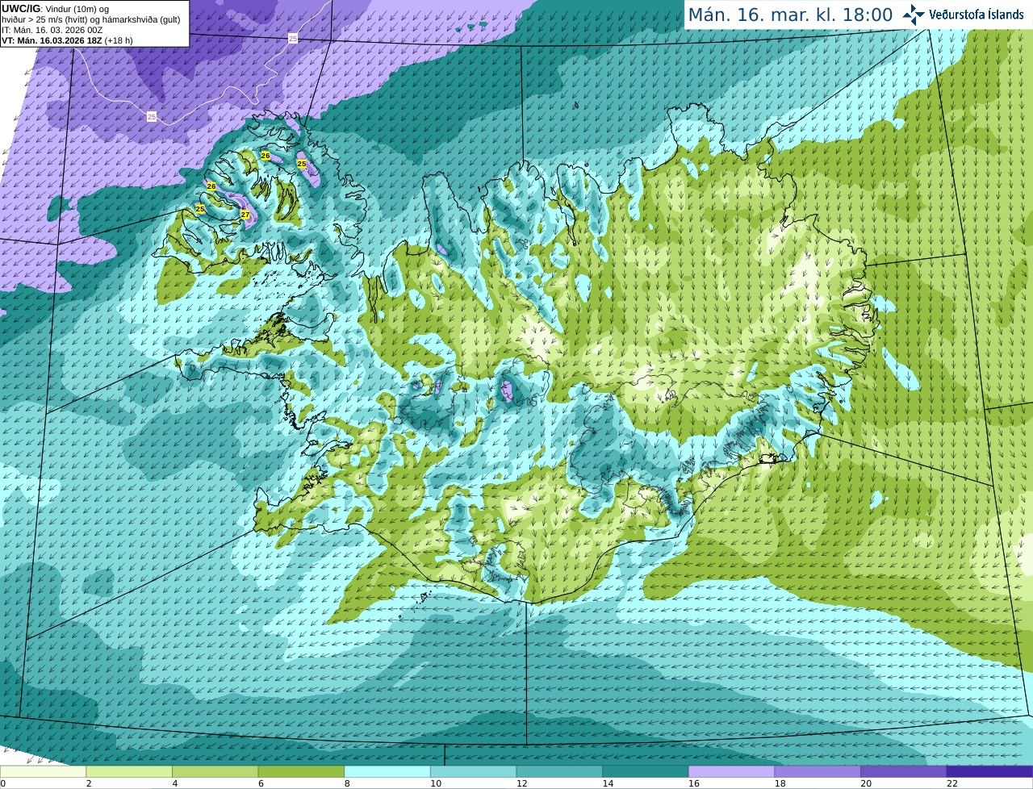The height and width of the screenshot is (789, 1033).
Task: Select the 16–18 m/s light lavender swatch
Action: point(731,771)
